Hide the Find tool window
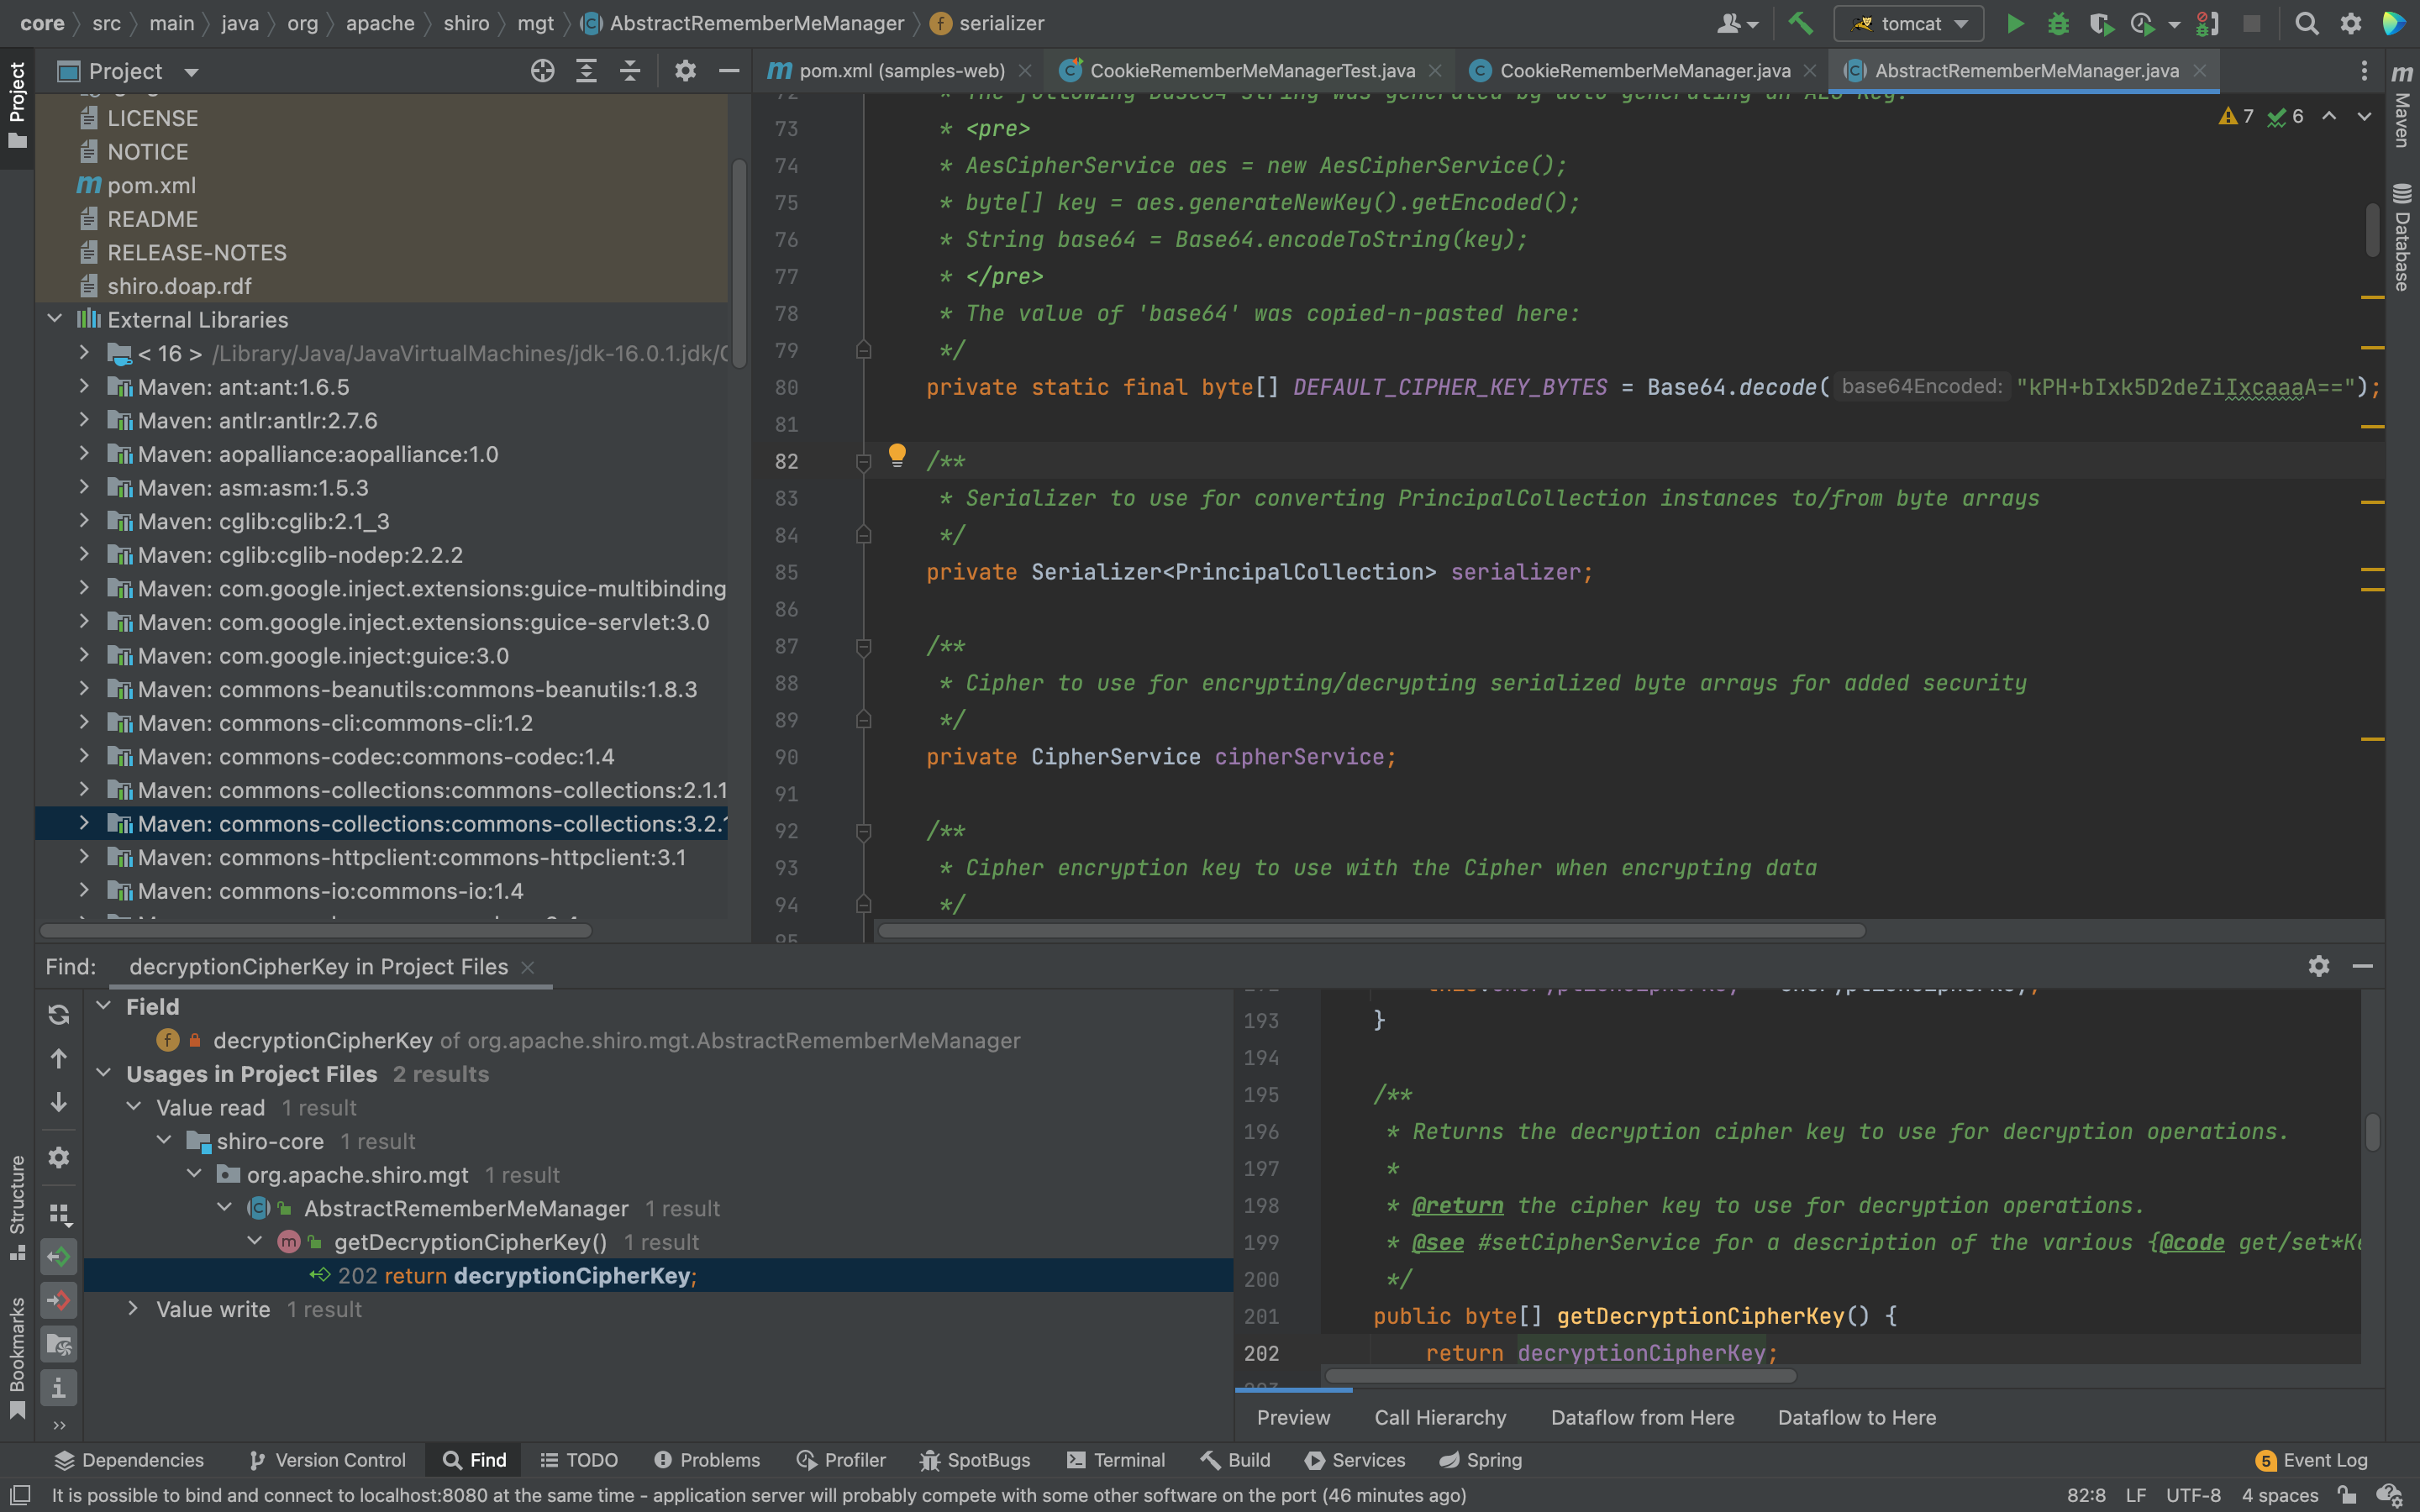This screenshot has width=2420, height=1512. pos(2363,966)
